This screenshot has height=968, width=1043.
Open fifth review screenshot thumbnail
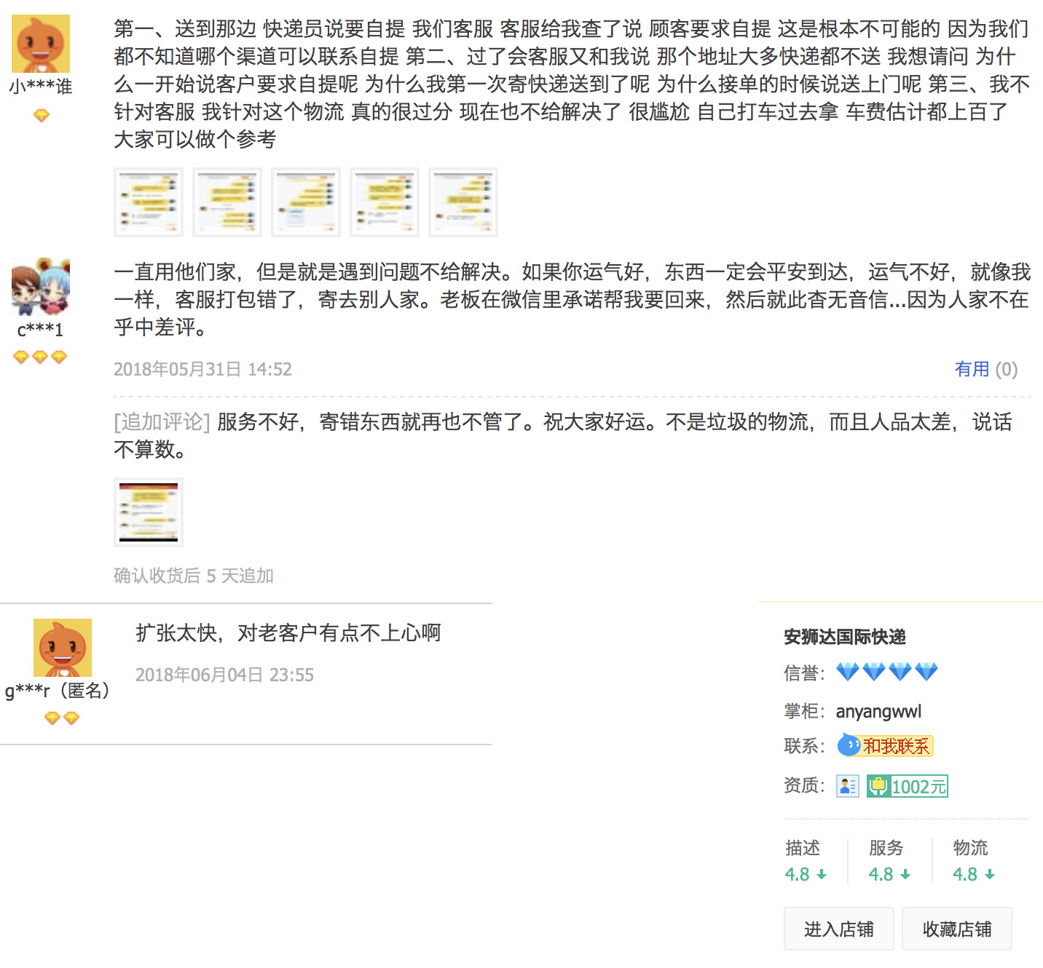click(x=463, y=202)
